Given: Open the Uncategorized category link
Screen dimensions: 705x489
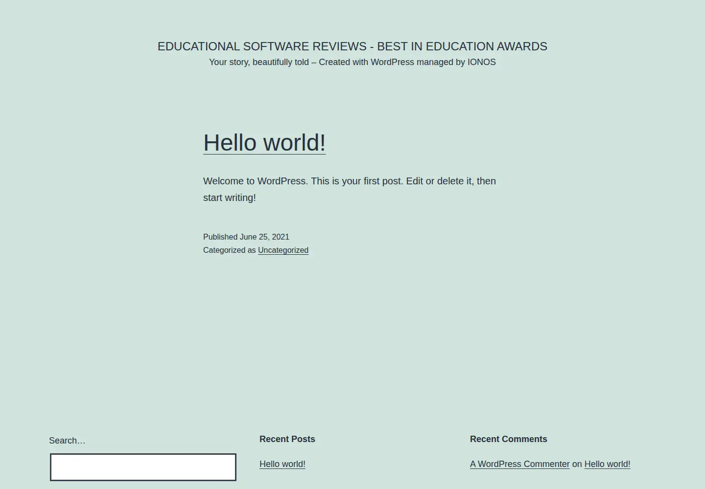Looking at the screenshot, I should click(x=283, y=250).
